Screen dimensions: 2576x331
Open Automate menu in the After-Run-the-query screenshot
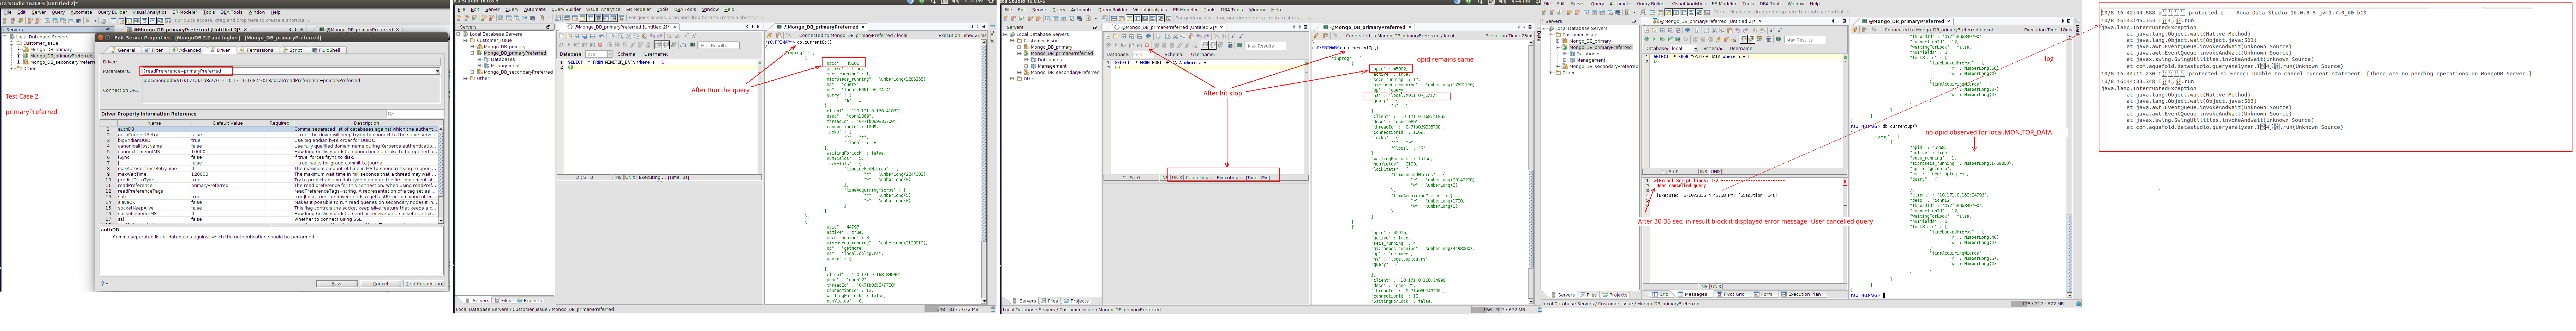click(535, 9)
